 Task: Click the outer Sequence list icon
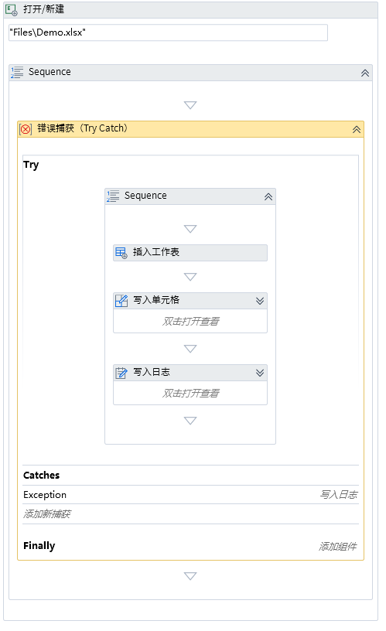[17, 73]
